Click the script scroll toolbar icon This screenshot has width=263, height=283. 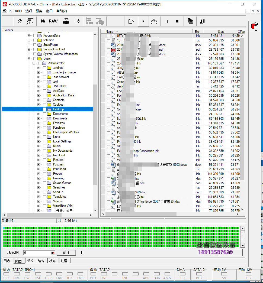(x=30, y=21)
